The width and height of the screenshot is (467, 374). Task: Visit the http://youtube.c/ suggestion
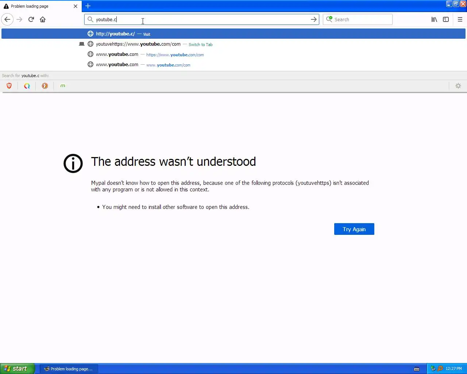[x=233, y=34]
